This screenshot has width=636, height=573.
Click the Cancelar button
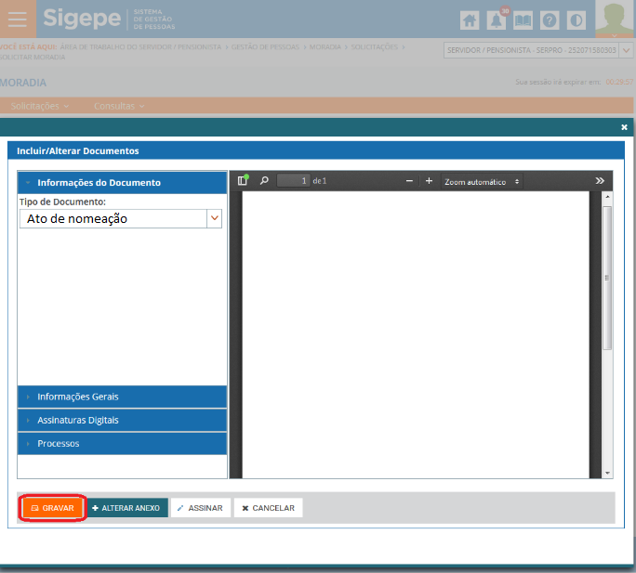tap(268, 508)
